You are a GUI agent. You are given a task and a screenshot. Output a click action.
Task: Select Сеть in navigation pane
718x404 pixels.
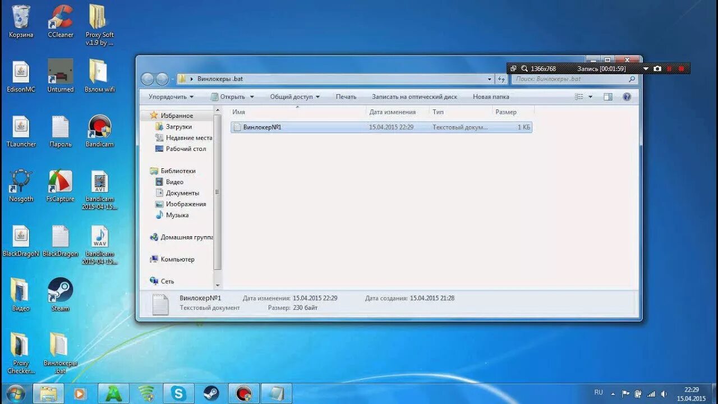click(x=162, y=281)
